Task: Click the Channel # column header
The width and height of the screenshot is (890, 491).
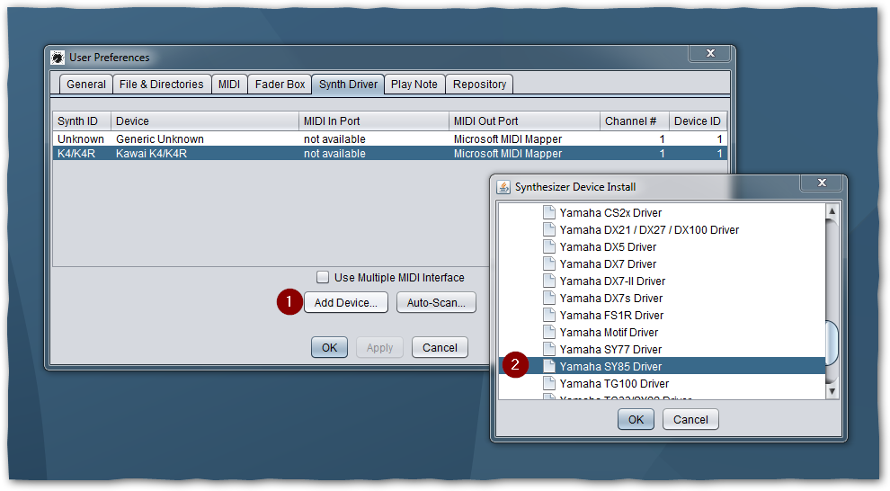Action: [634, 121]
